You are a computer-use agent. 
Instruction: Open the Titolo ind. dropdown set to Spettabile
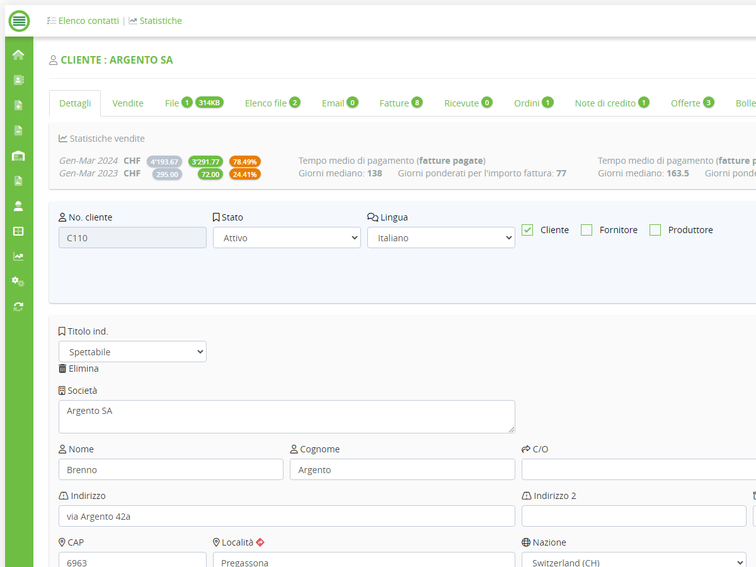(132, 351)
